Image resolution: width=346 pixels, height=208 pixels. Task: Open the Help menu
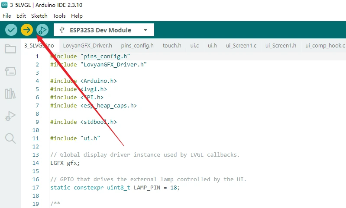pos(77,16)
